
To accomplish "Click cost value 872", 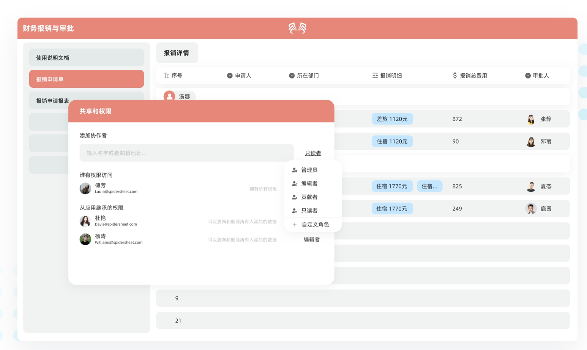I will click(x=457, y=119).
